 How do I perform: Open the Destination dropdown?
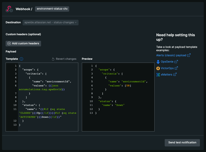(x=50, y=23)
